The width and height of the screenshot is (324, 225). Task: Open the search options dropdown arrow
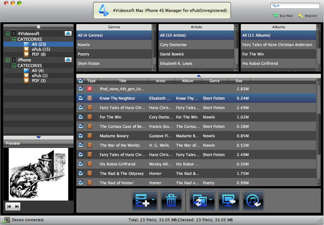coord(278,6)
